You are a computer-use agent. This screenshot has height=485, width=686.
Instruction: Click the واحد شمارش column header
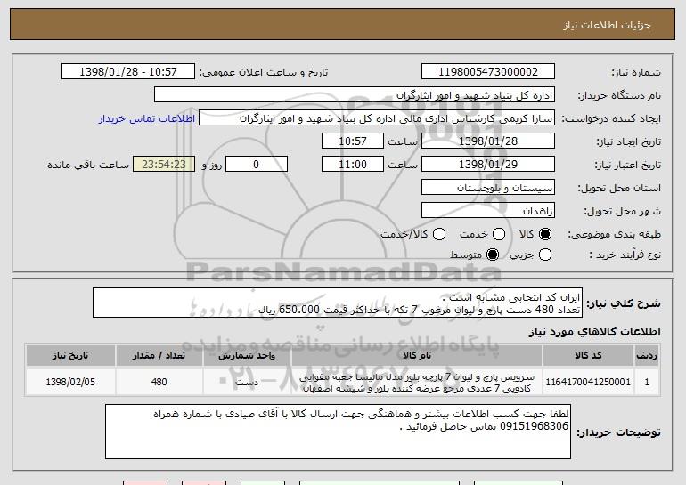tap(247, 355)
